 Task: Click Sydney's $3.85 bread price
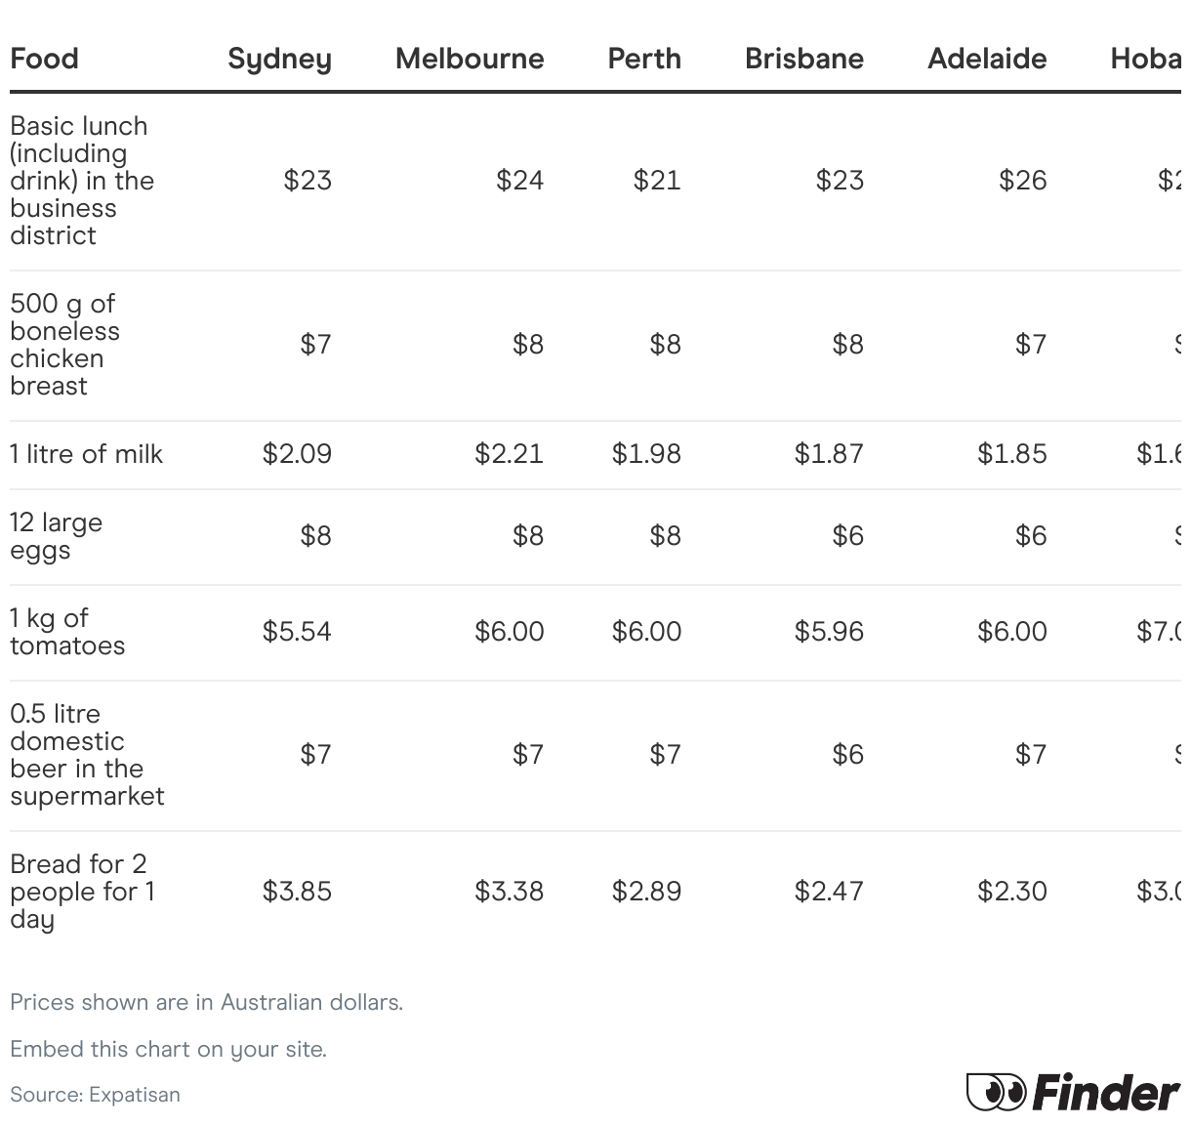tap(297, 891)
